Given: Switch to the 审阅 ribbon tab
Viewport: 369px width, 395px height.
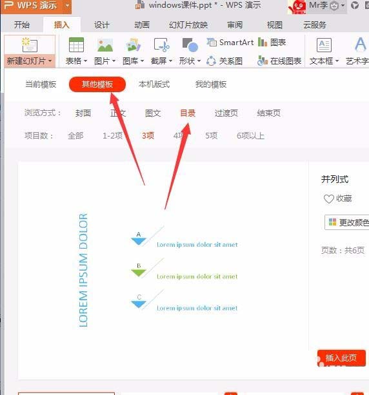Looking at the screenshot, I should pyautogui.click(x=235, y=25).
